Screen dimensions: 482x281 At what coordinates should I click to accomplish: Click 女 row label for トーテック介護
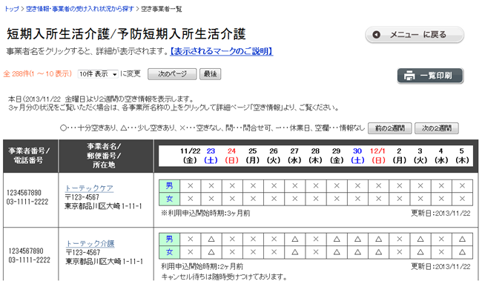169,252
